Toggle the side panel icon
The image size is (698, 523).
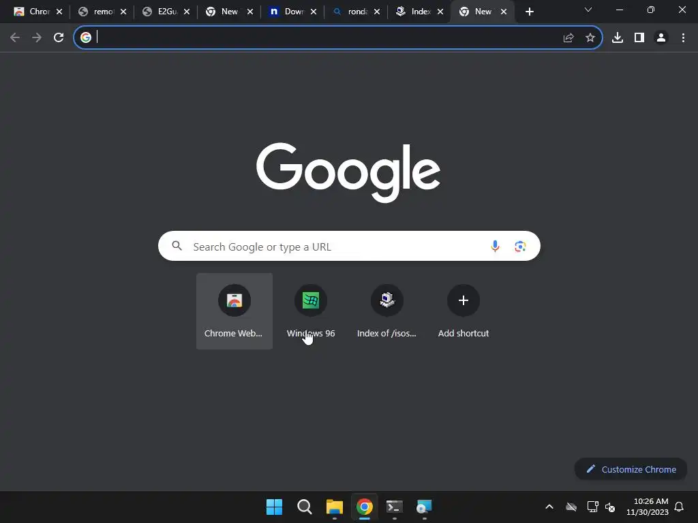click(639, 38)
